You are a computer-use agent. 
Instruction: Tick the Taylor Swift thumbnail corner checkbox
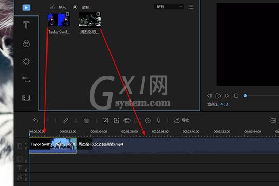coord(67,14)
